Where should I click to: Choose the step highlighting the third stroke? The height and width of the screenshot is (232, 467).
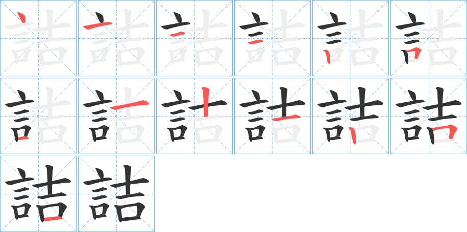point(194,38)
